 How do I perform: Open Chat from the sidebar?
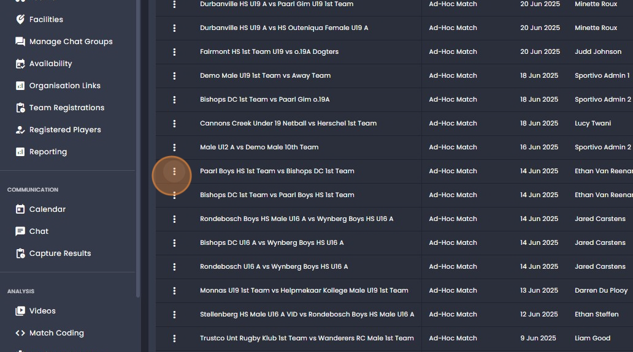(39, 231)
